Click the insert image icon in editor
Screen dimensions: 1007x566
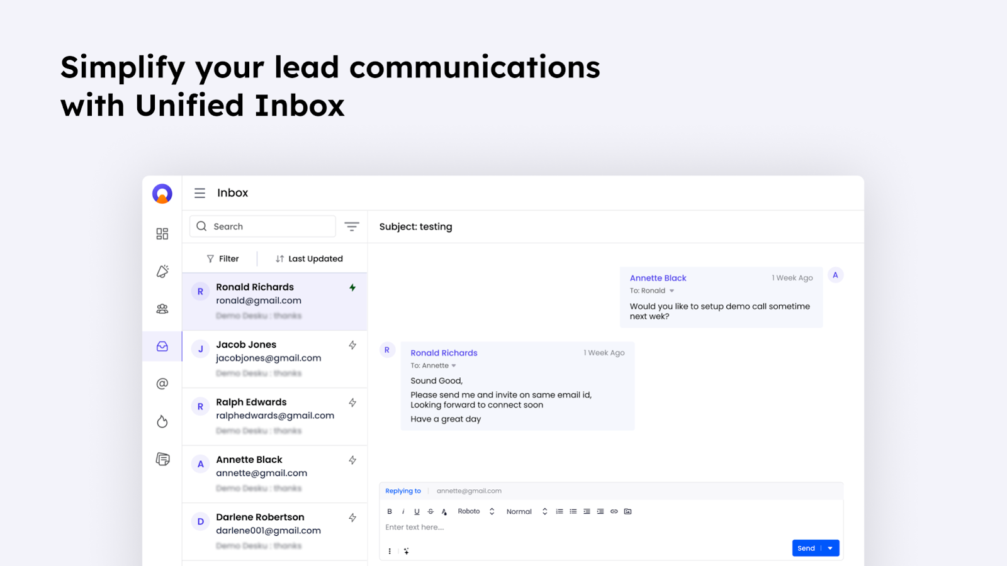[627, 511]
